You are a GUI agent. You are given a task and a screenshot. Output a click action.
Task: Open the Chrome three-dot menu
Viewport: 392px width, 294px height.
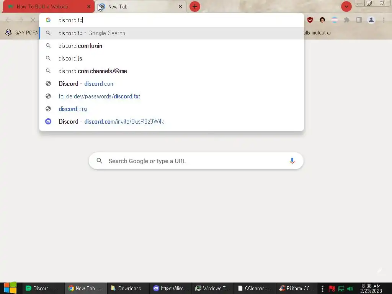[384, 20]
